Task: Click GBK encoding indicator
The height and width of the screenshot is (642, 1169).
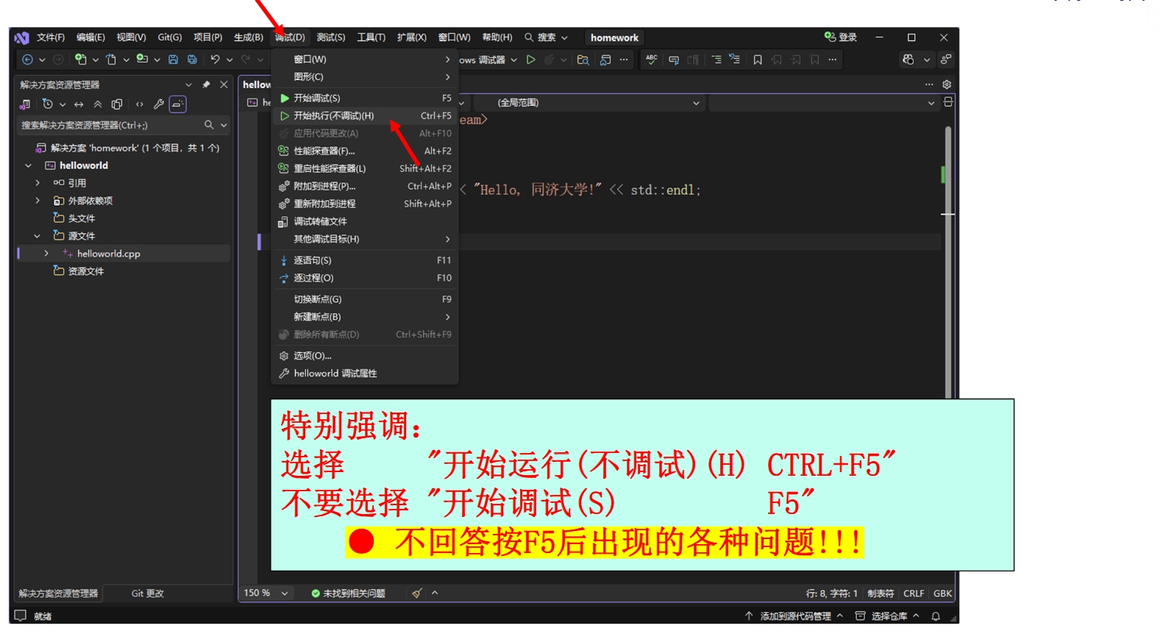Action: tap(942, 593)
